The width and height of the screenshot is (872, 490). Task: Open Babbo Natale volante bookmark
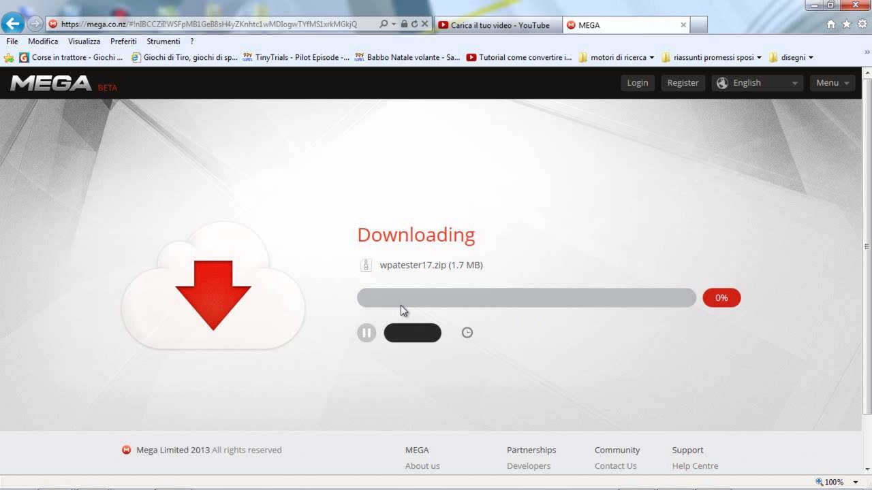tap(407, 58)
